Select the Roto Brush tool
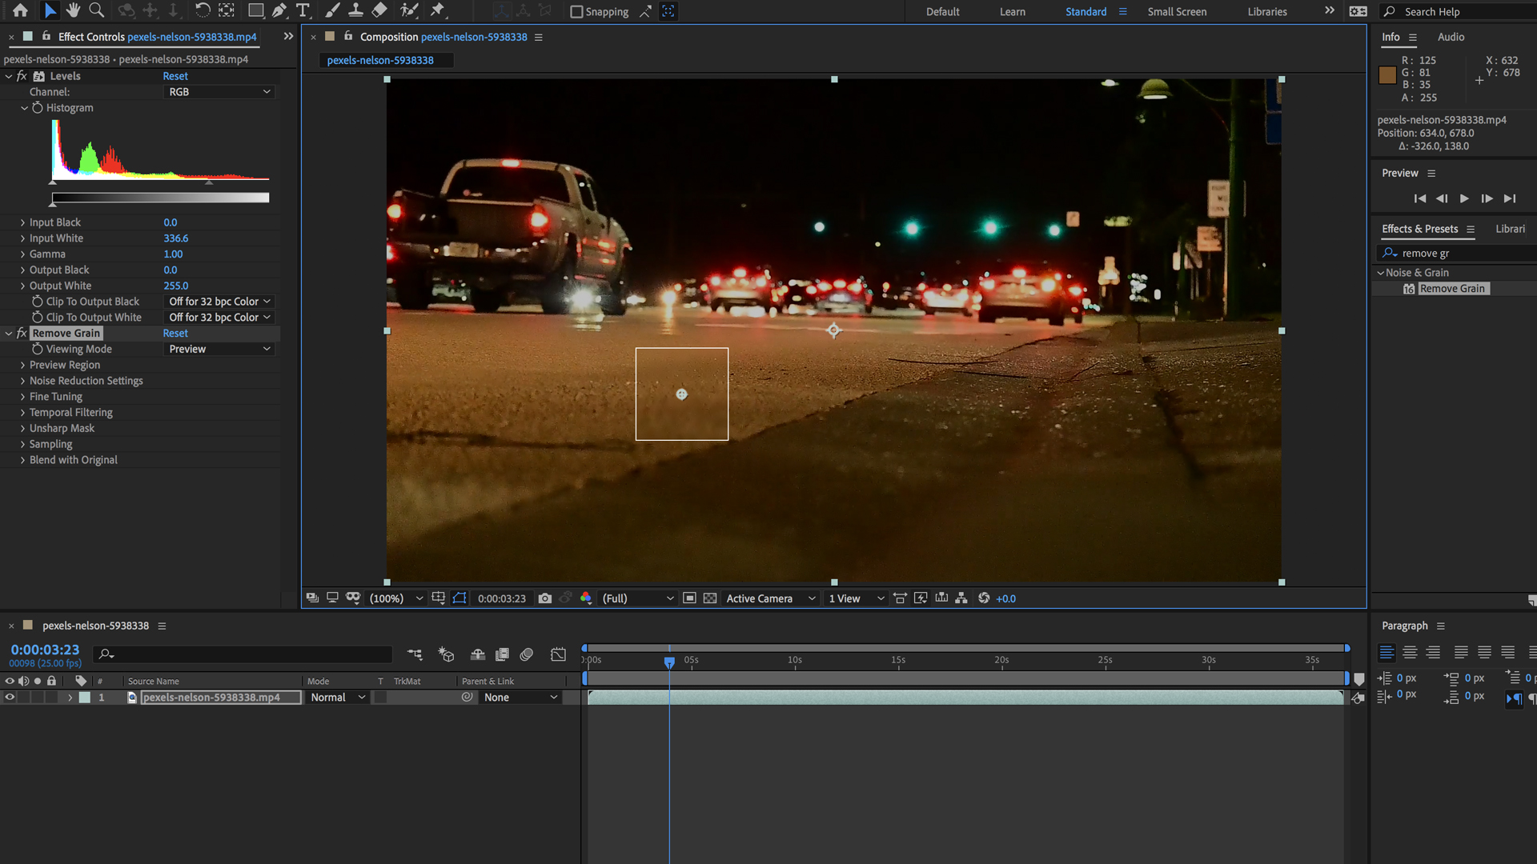Screen dimensions: 1537x864 (x=409, y=10)
